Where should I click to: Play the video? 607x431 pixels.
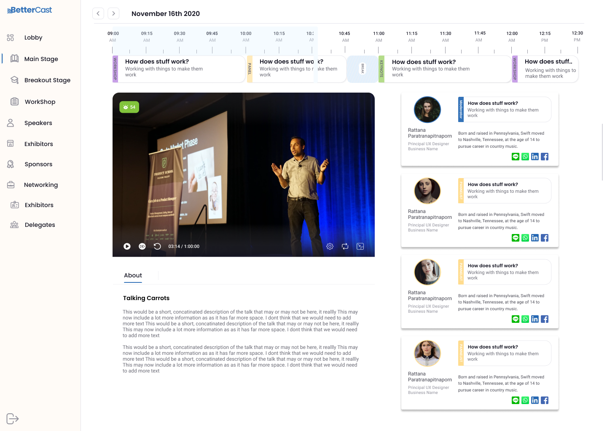[x=127, y=246]
